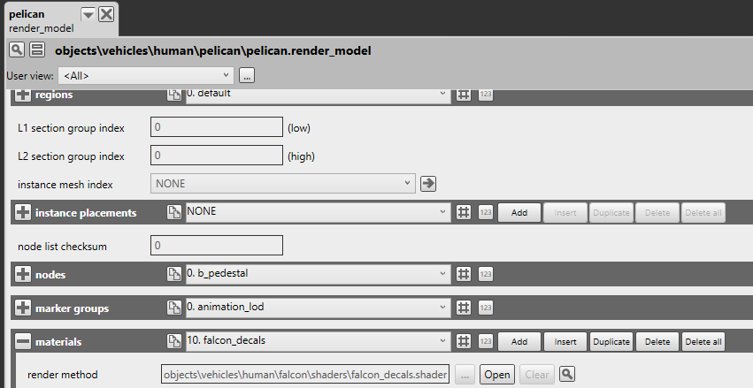
Task: Click the magnifier icon beside render method Clear
Action: 567,375
